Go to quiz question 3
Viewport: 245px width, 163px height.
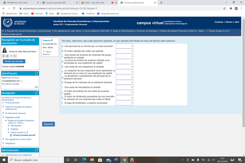pyautogui.click(x=11, y=56)
